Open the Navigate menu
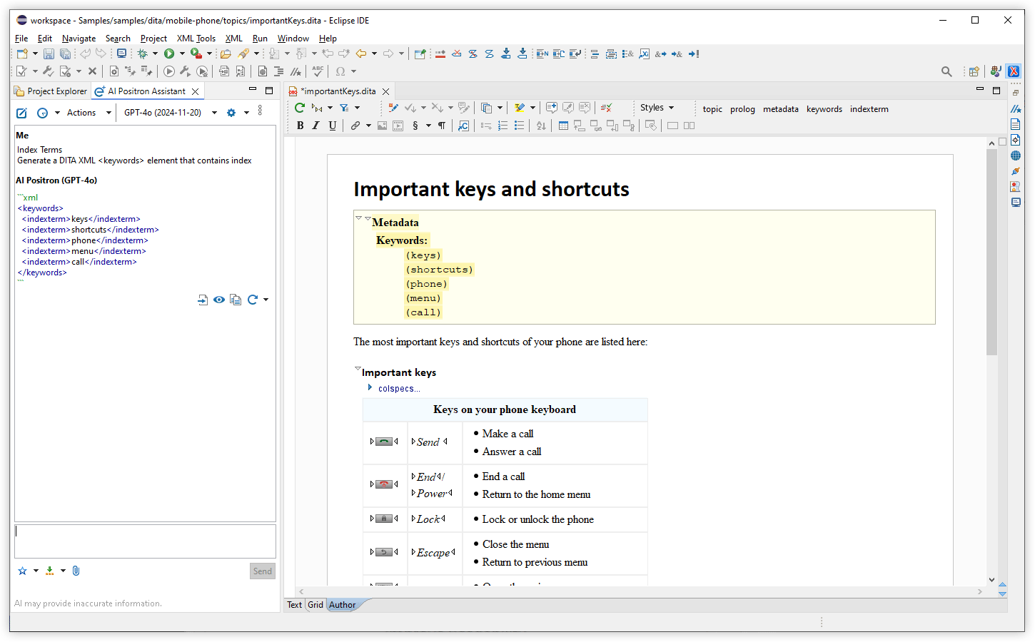The image size is (1035, 642). coord(79,39)
